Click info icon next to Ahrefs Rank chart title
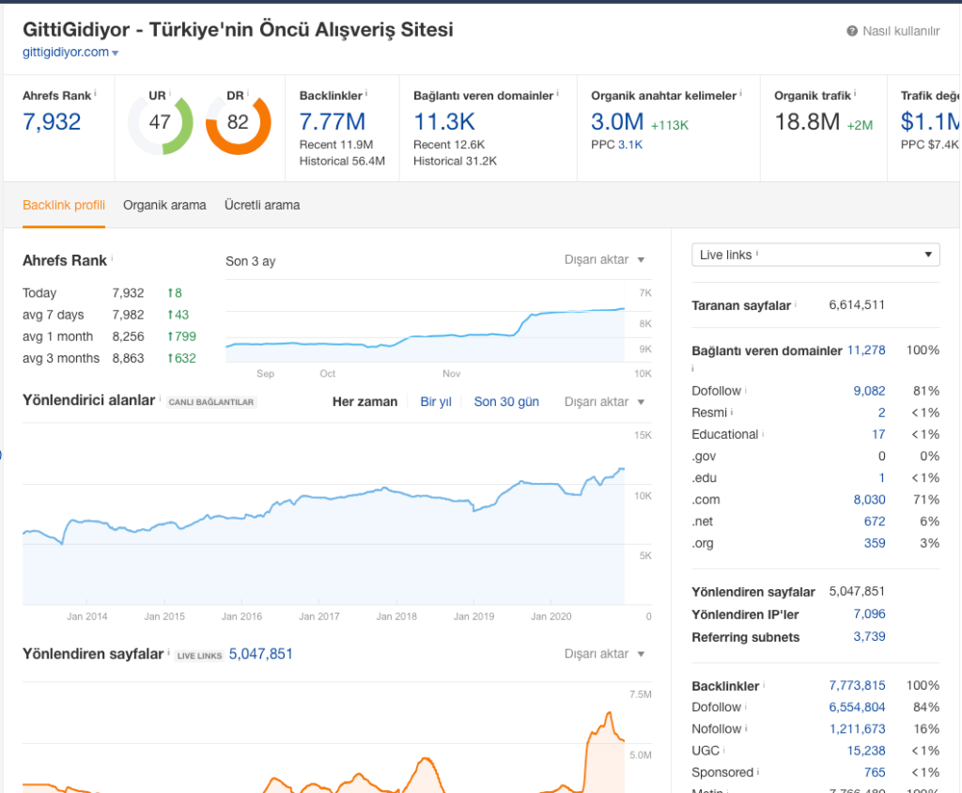The width and height of the screenshot is (962, 793). [x=113, y=258]
